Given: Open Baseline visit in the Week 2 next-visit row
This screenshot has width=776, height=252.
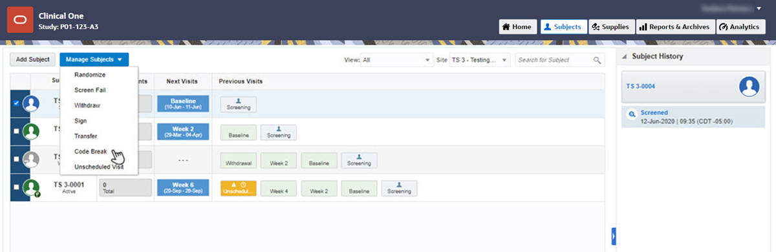Looking at the screenshot, I should (239, 132).
